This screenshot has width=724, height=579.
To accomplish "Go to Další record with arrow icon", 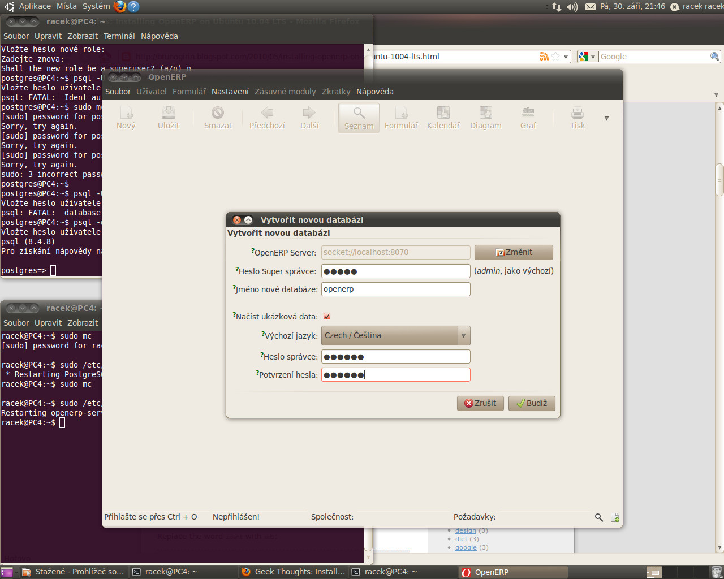I will pyautogui.click(x=309, y=118).
